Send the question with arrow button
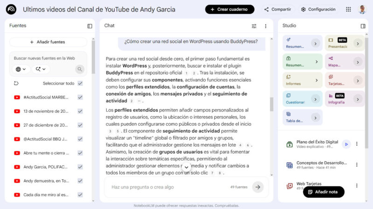The image size is (373, 209). (258, 187)
